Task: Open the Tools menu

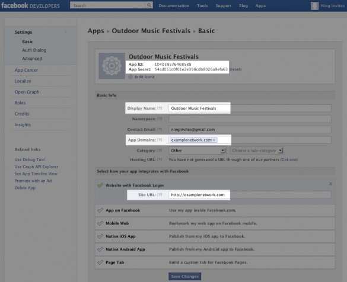Action: [x=202, y=6]
